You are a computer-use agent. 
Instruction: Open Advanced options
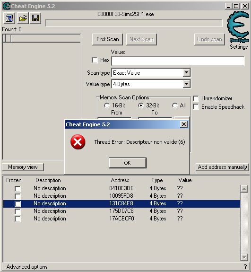(x=27, y=267)
